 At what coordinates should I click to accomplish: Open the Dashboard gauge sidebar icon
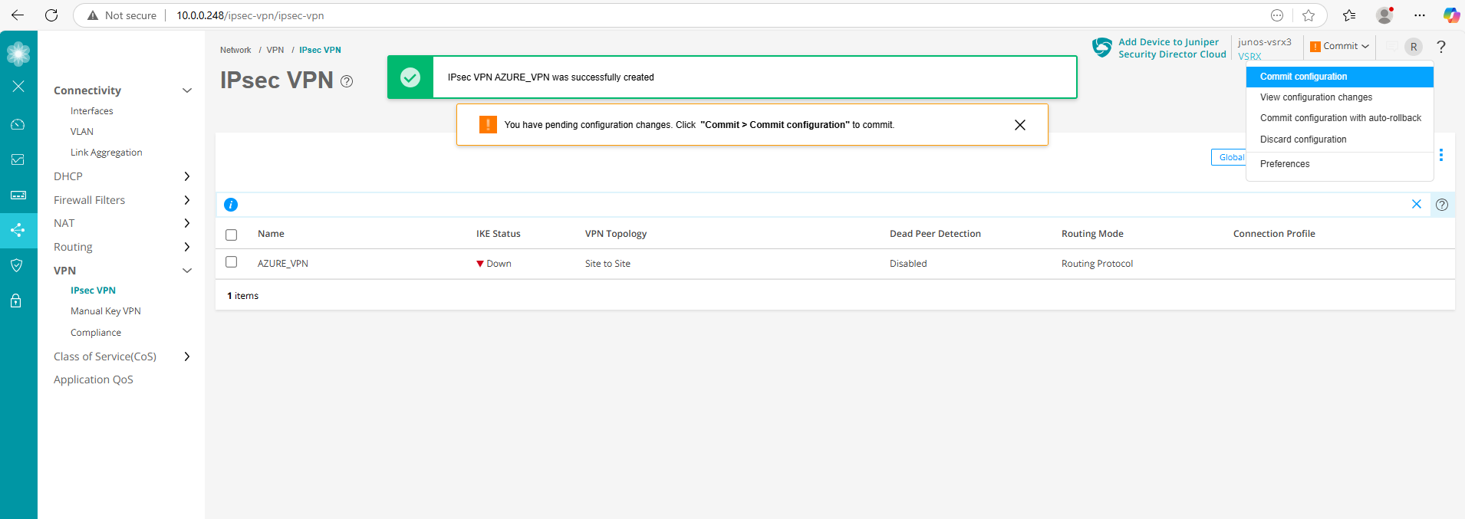[x=18, y=124]
